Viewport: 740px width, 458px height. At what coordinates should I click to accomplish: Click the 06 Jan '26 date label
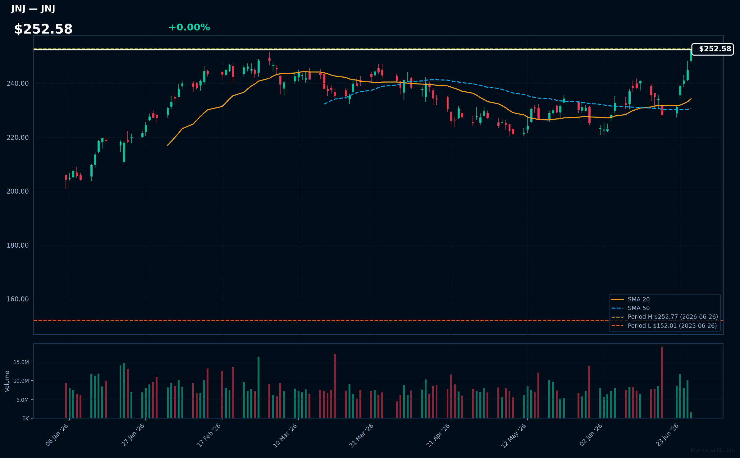[57, 435]
